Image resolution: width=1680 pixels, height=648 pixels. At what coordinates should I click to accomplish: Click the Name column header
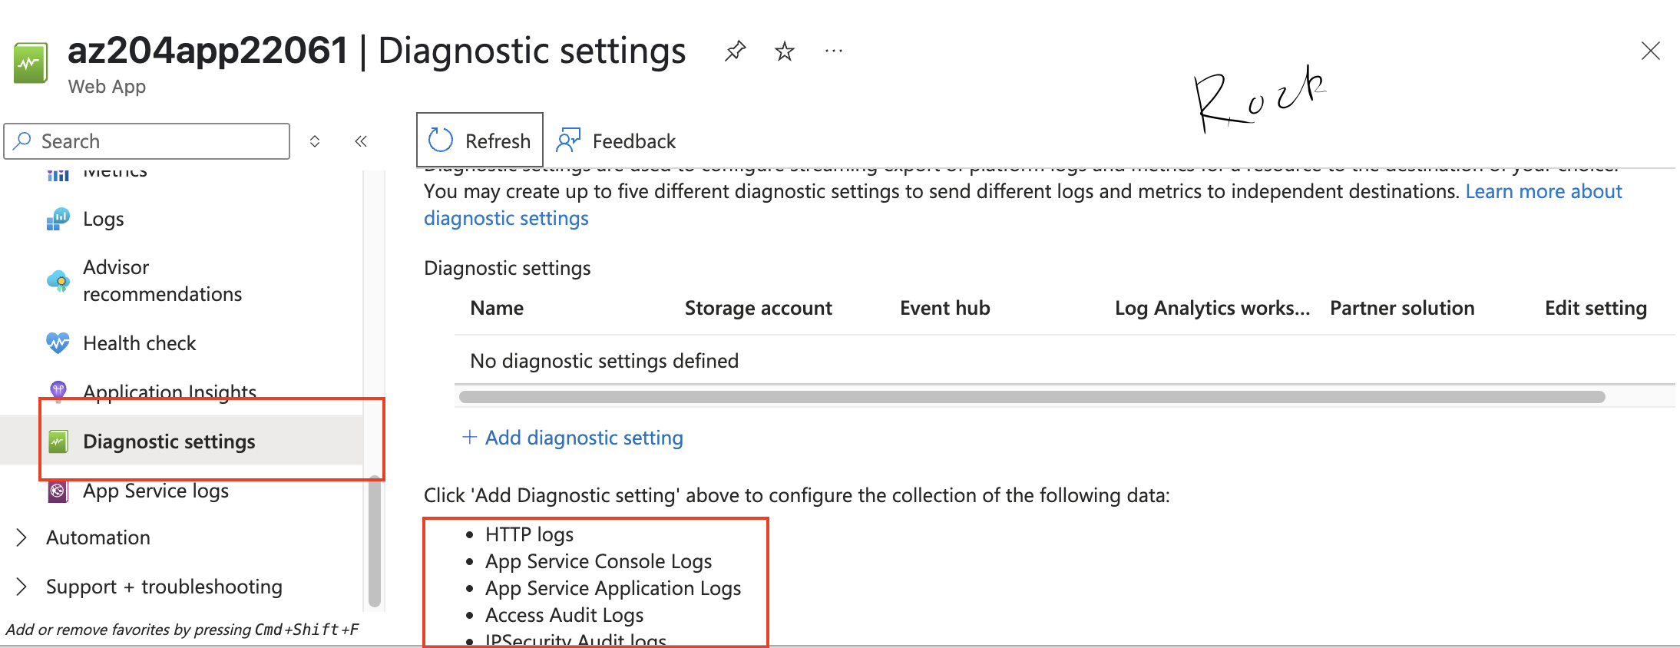pos(497,308)
